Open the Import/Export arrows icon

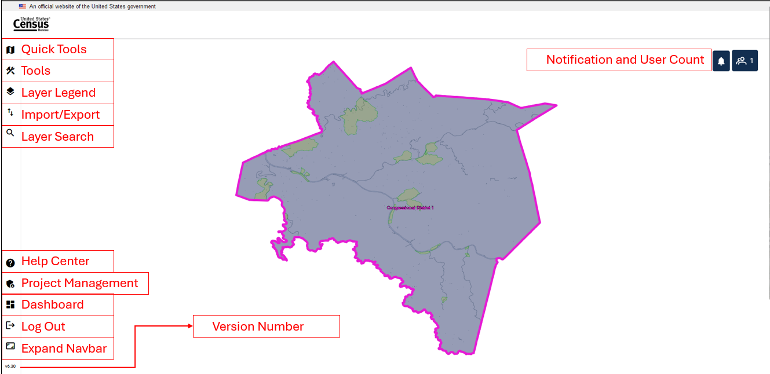point(10,113)
